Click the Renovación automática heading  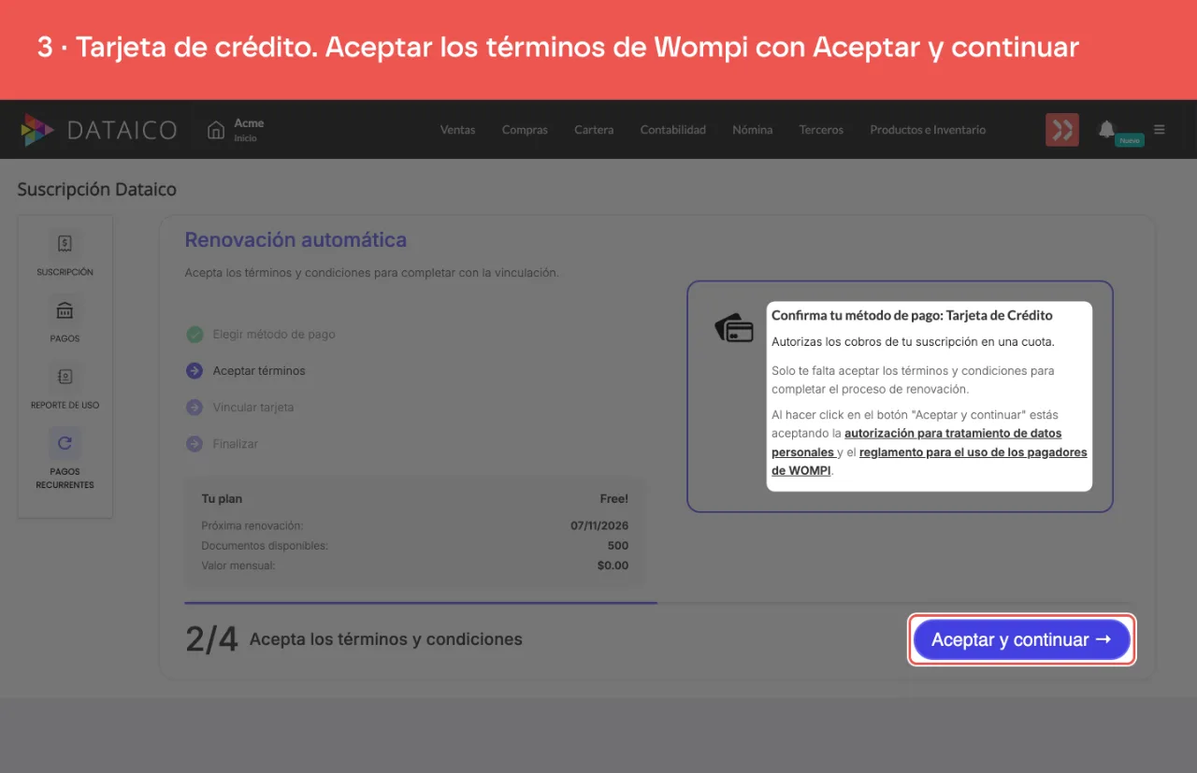coord(296,240)
